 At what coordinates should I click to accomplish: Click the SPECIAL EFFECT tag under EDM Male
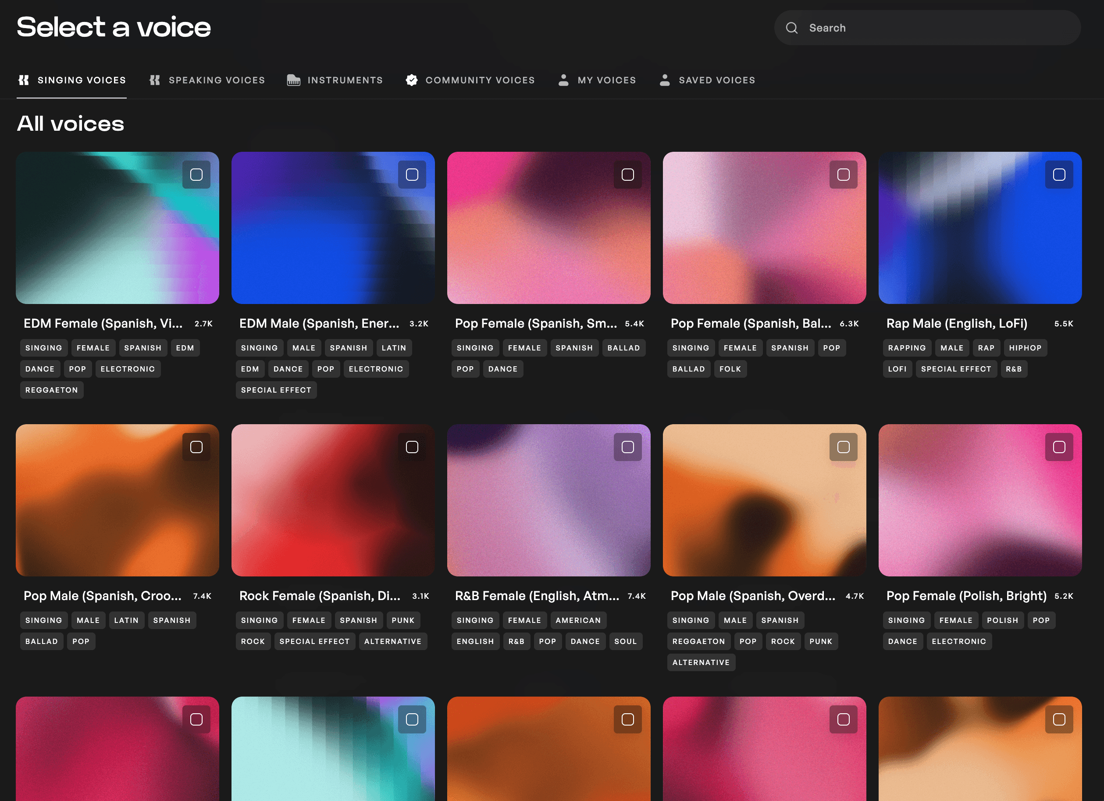click(x=276, y=390)
